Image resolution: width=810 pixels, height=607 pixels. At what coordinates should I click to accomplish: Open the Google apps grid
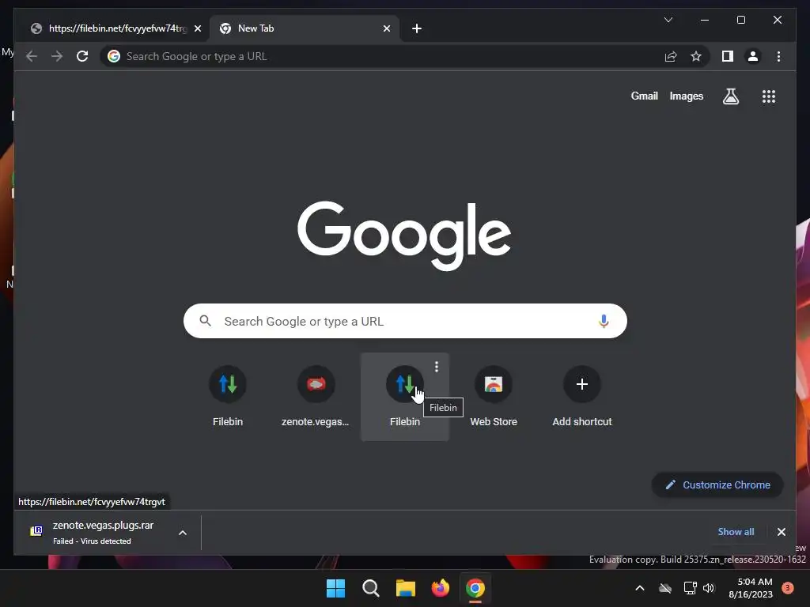point(769,96)
